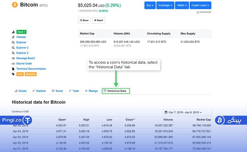Open the Explorer 2 link

22,48
